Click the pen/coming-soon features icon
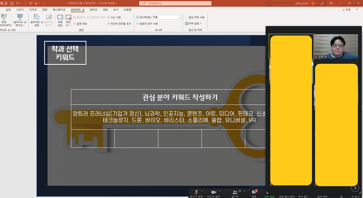The height and width of the screenshot is (198, 363). coord(323,3)
